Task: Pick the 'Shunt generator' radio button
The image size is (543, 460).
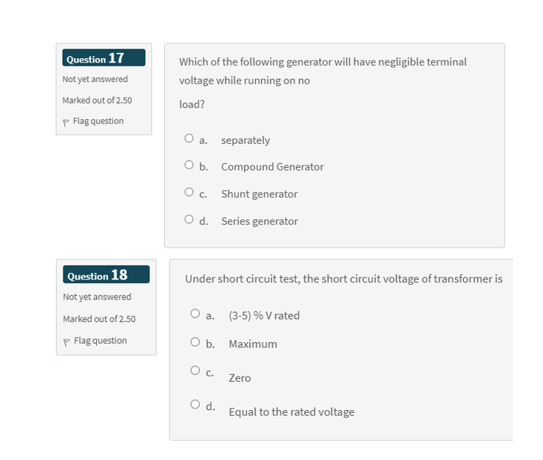Action: (190, 192)
